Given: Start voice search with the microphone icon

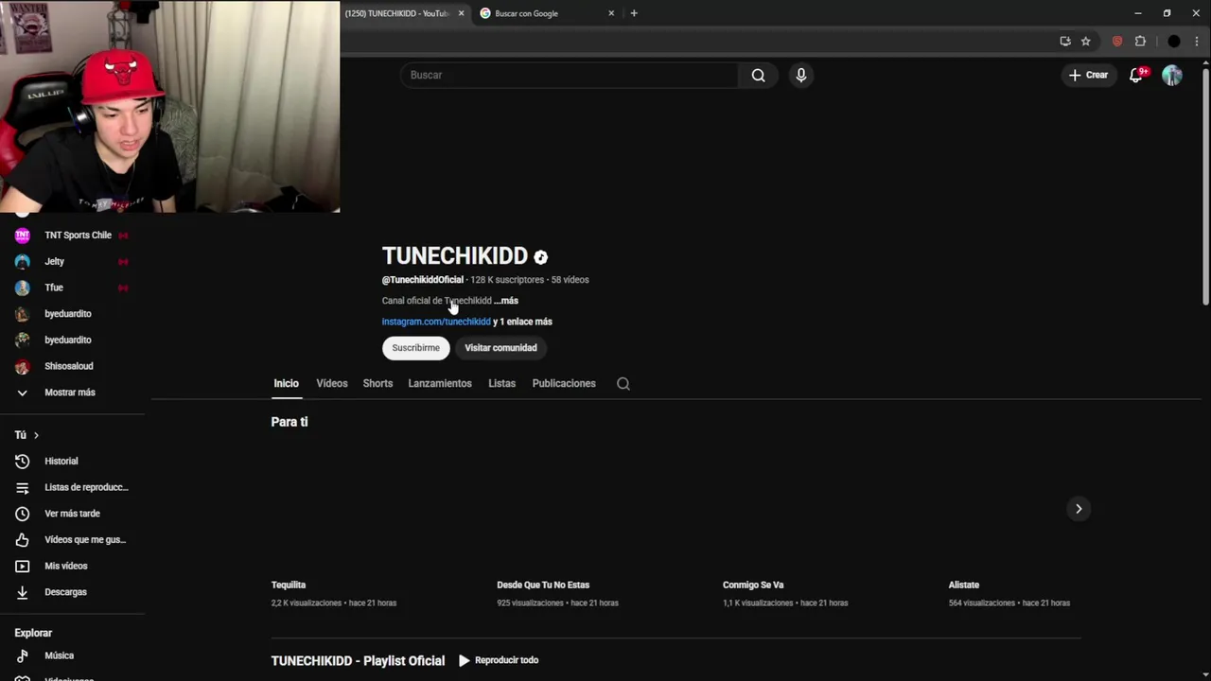Looking at the screenshot, I should pos(801,75).
